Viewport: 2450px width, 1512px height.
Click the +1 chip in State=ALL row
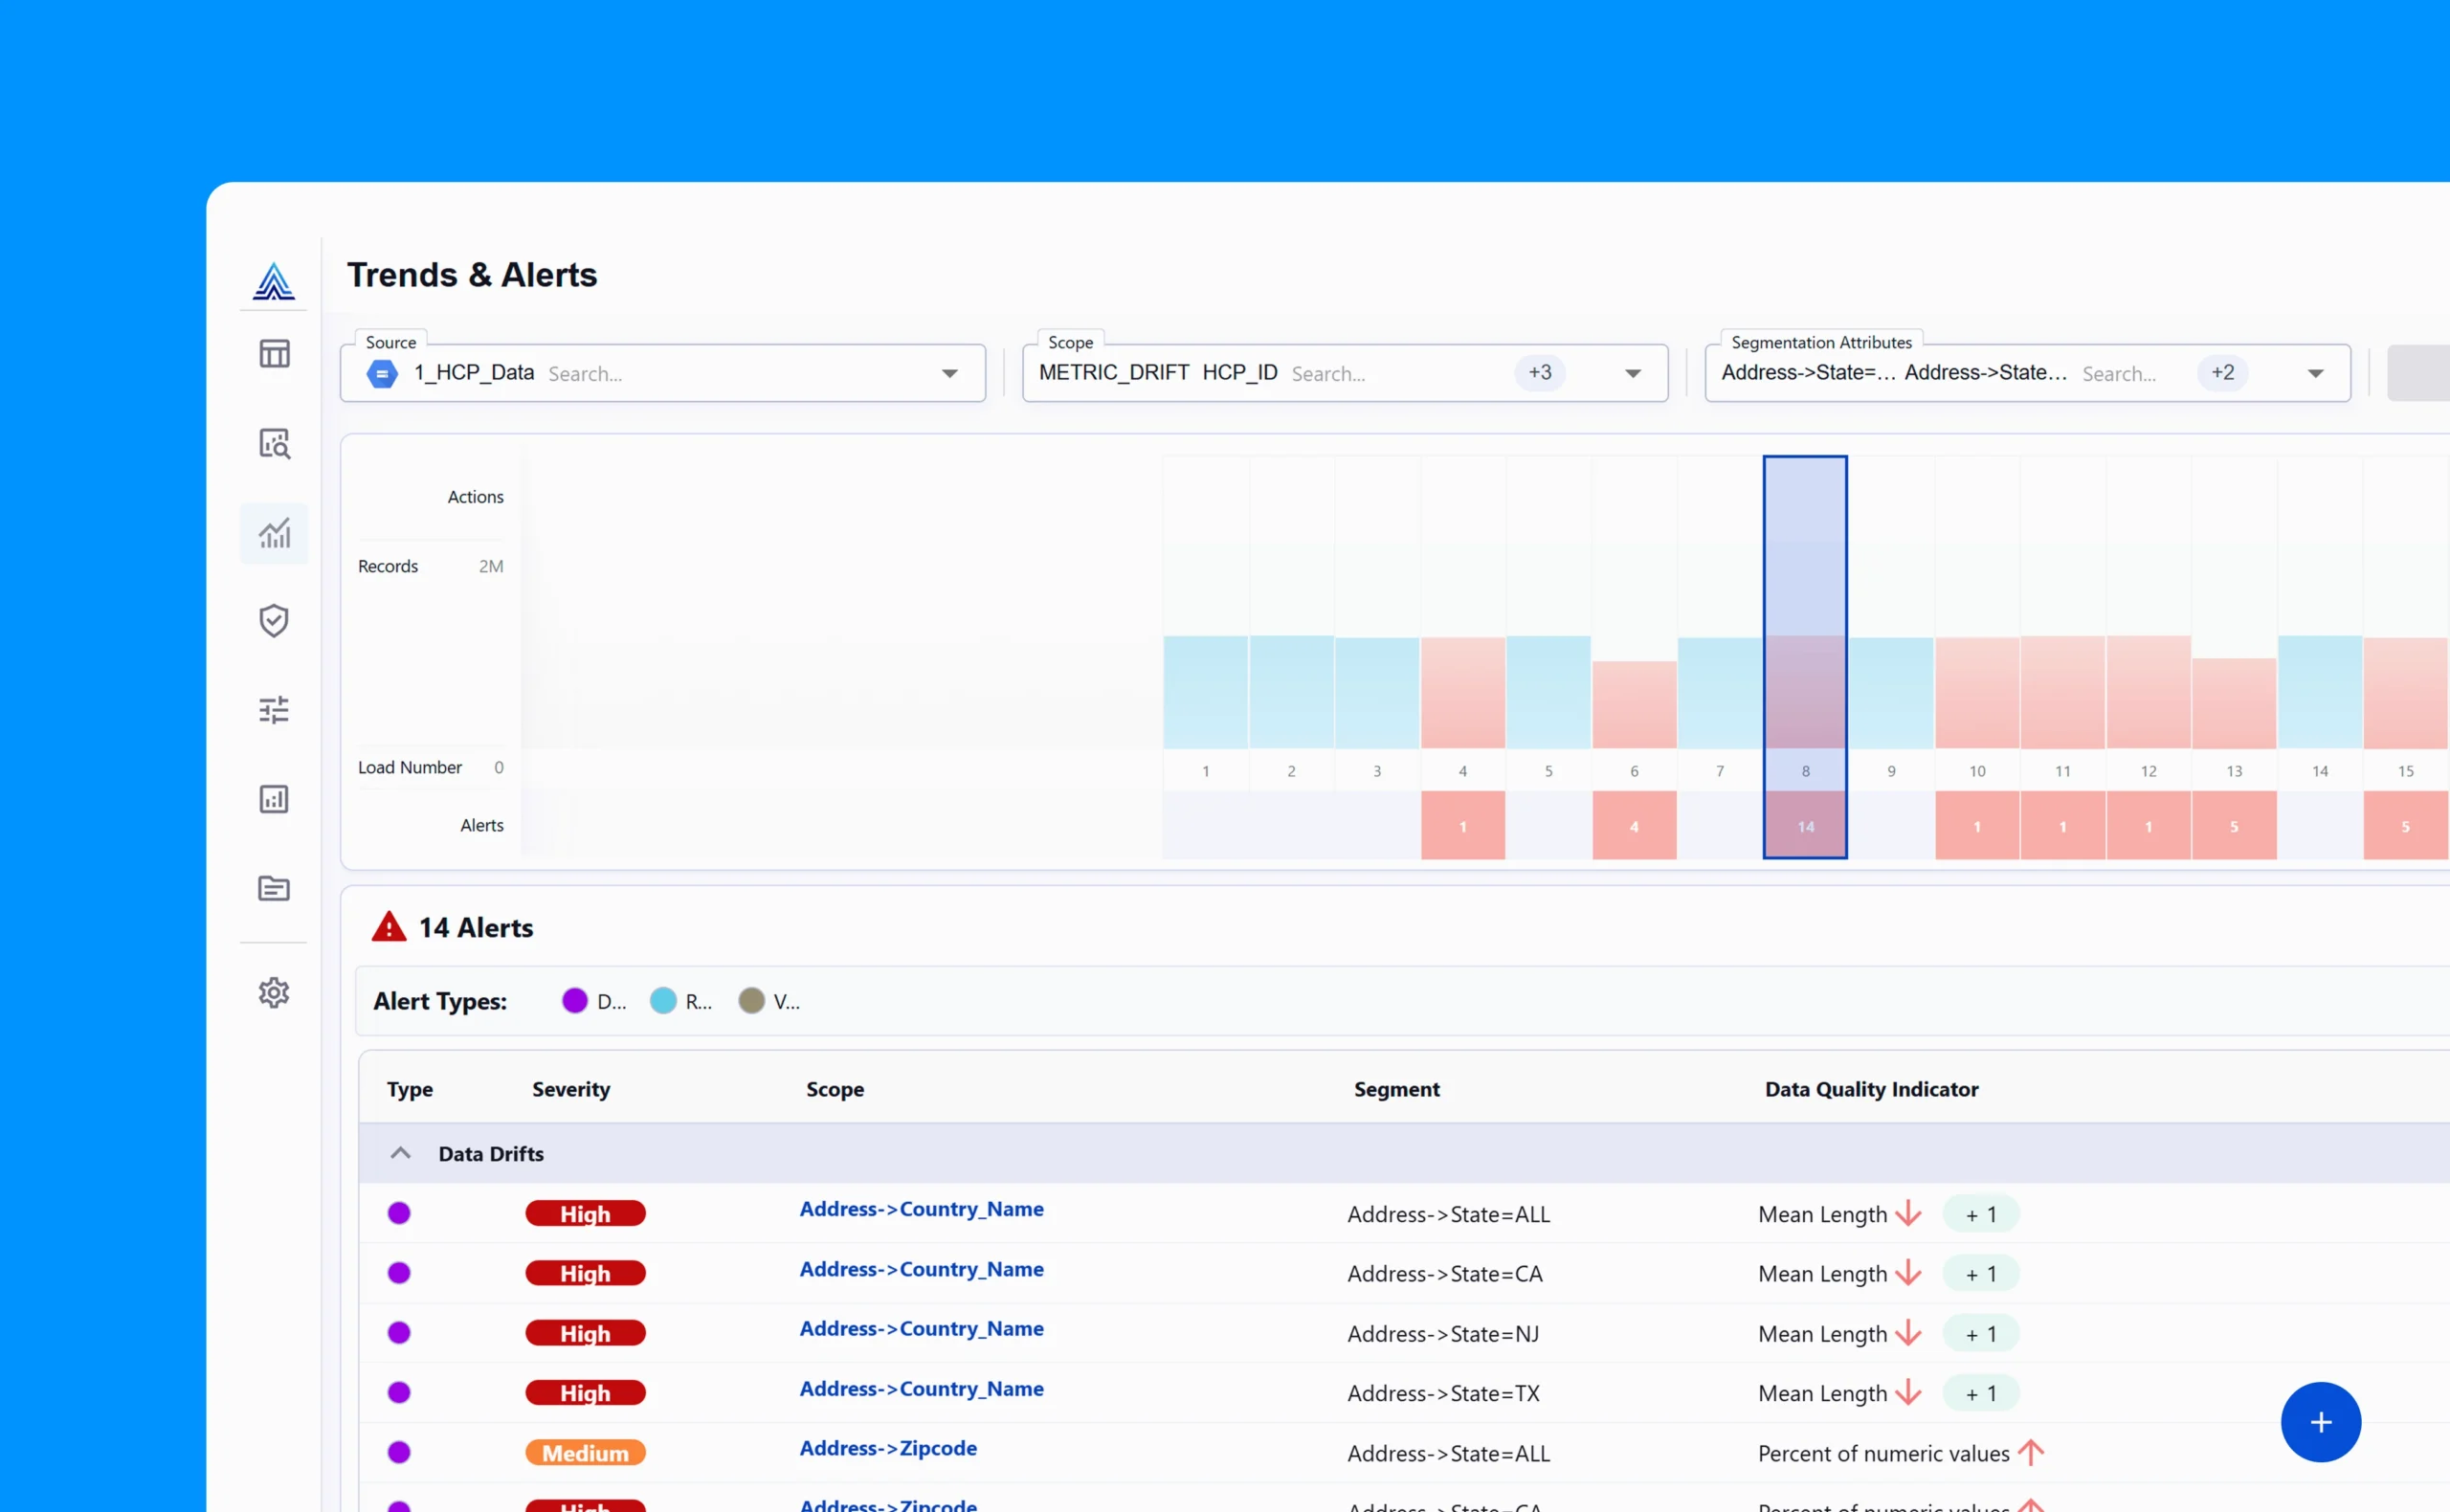(1980, 1214)
